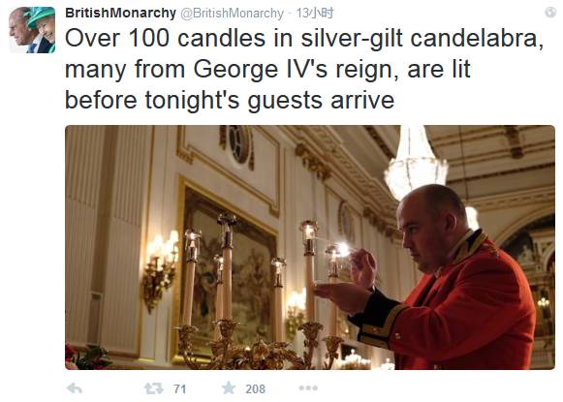
Task: Click the tweet text about silver-gilt candelabra
Action: (x=303, y=69)
